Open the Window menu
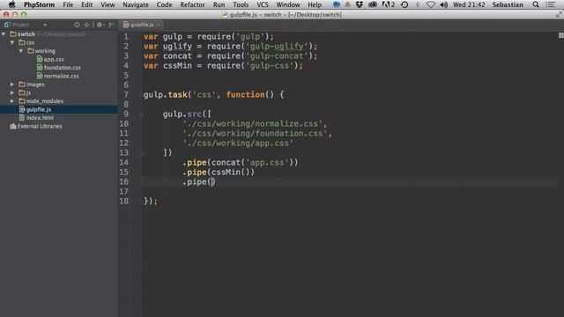Image resolution: width=564 pixels, height=317 pixels. (288, 4)
